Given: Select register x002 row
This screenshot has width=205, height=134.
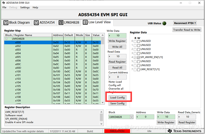Looking at the screenshot, I should (53, 46).
